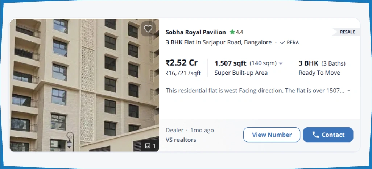Click the Ready To Move status

pos(319,73)
